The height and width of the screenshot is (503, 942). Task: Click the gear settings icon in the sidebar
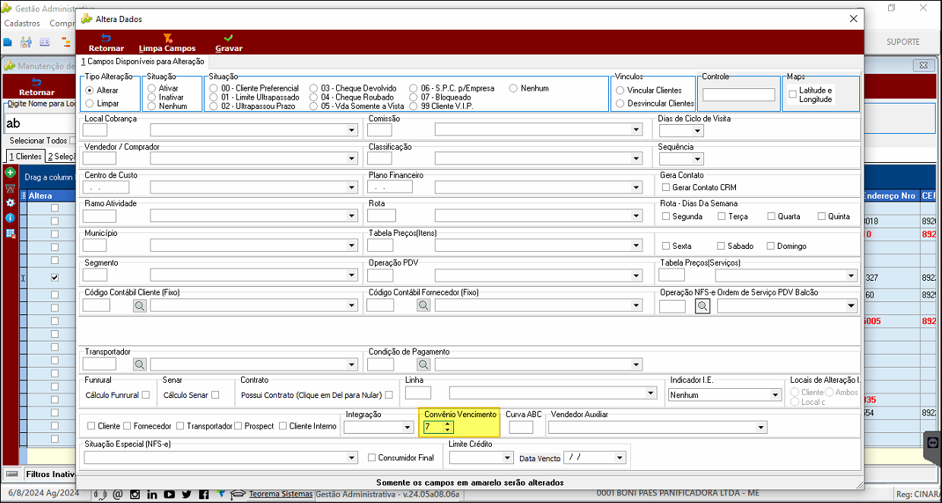pyautogui.click(x=10, y=202)
